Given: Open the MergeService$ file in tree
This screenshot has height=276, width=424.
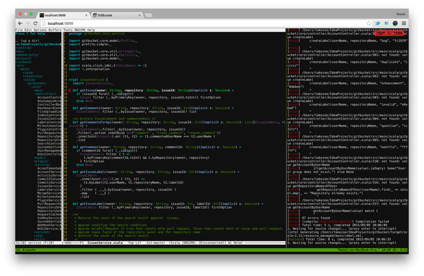Looking at the screenshot, I should pos(49,193).
